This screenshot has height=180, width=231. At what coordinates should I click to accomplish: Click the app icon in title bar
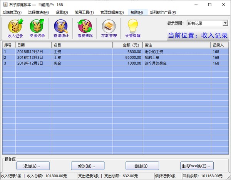[4, 4]
